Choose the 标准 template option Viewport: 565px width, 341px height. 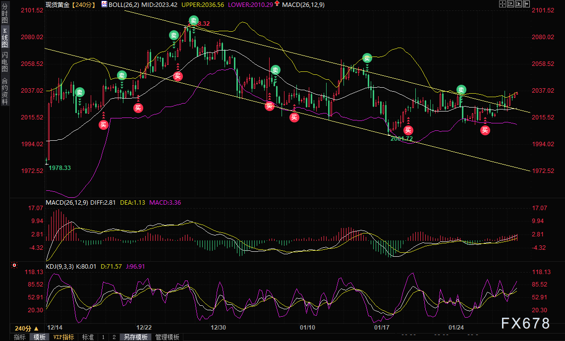[x=88, y=337]
